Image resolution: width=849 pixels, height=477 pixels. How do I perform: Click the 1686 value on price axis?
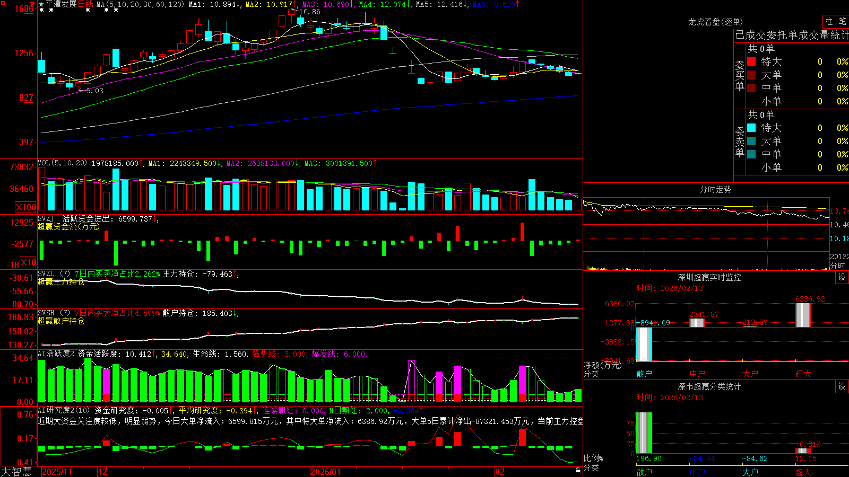pyautogui.click(x=24, y=8)
